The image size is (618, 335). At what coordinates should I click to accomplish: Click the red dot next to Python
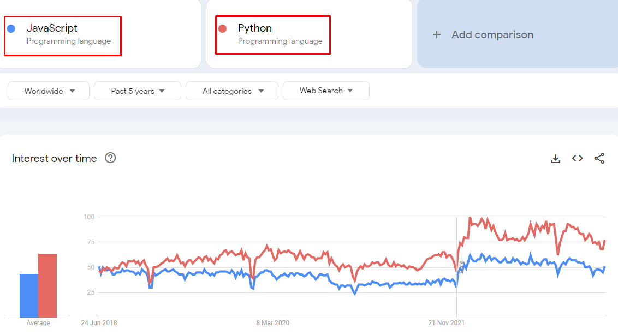(x=222, y=28)
